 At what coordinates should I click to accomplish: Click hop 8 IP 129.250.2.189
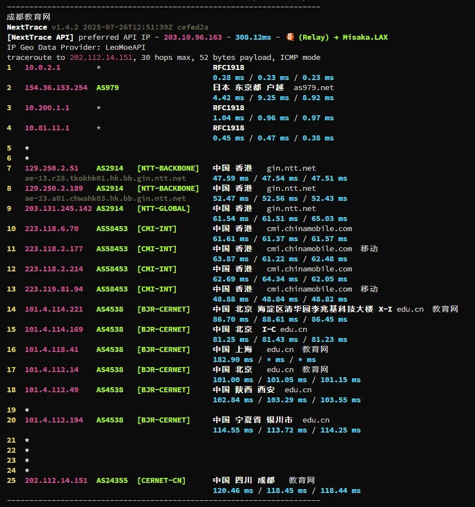point(54,188)
